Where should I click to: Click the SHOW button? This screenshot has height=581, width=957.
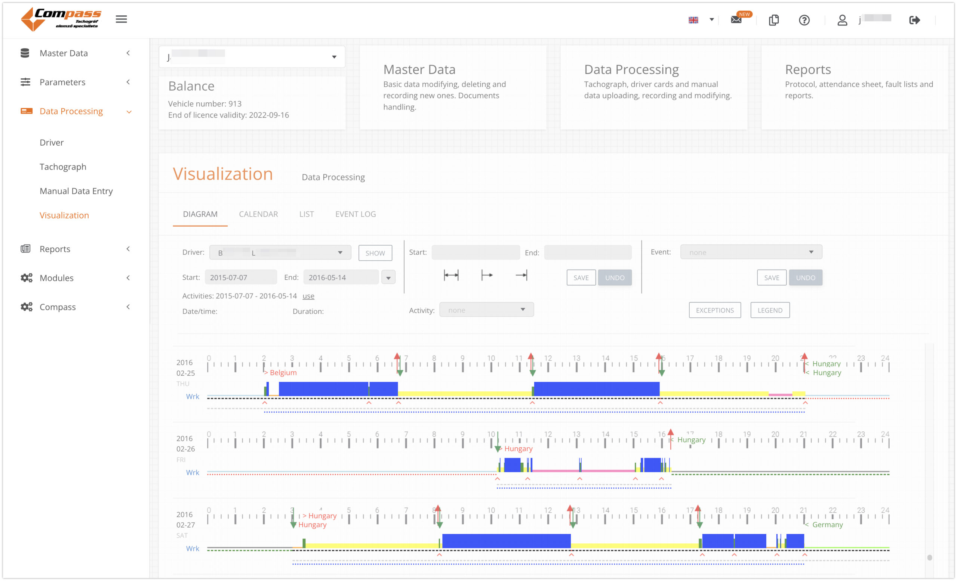[375, 253]
